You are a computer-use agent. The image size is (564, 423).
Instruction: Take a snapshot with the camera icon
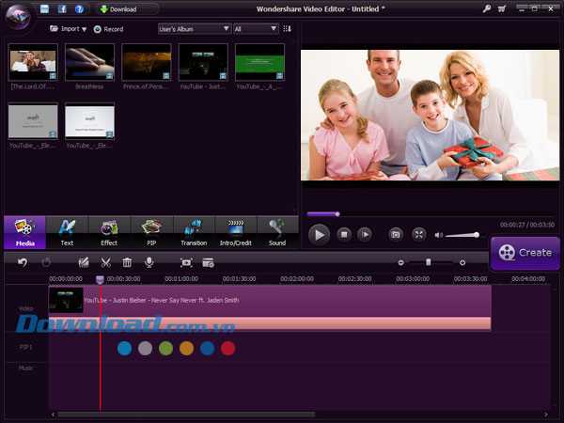(x=396, y=234)
